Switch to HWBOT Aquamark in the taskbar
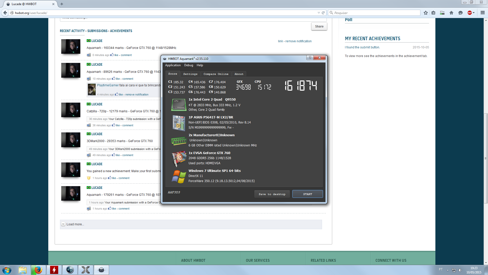 (x=101, y=270)
